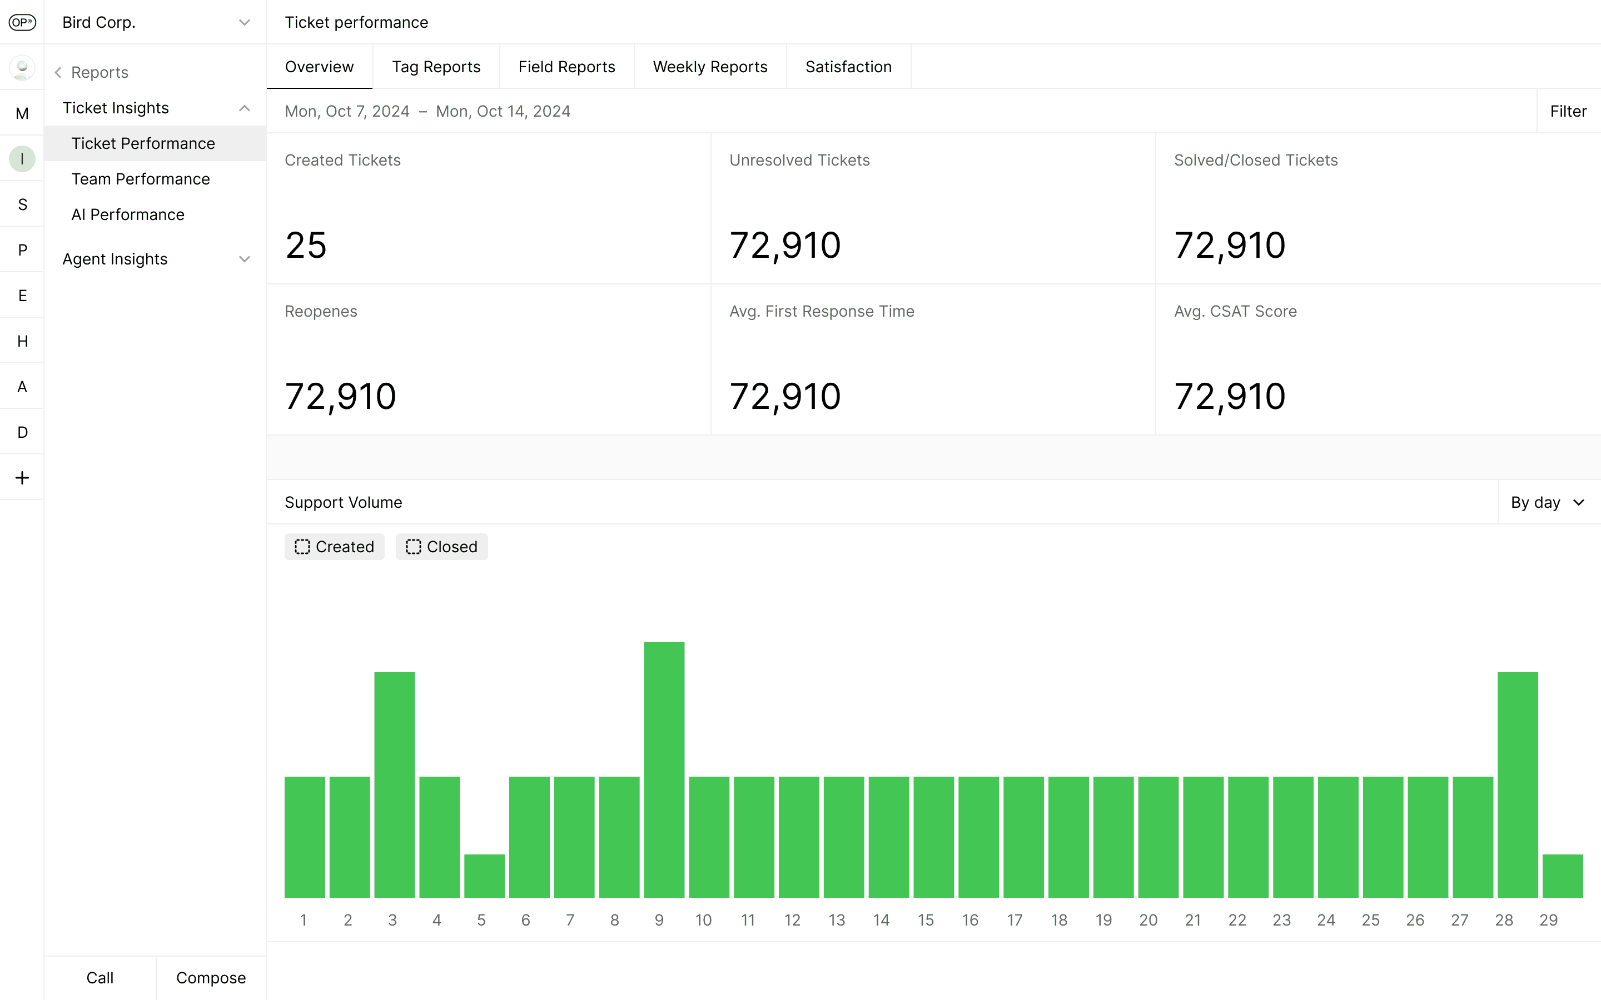Click the AI Performance sidebar icon
1601x1000 pixels.
pos(128,213)
